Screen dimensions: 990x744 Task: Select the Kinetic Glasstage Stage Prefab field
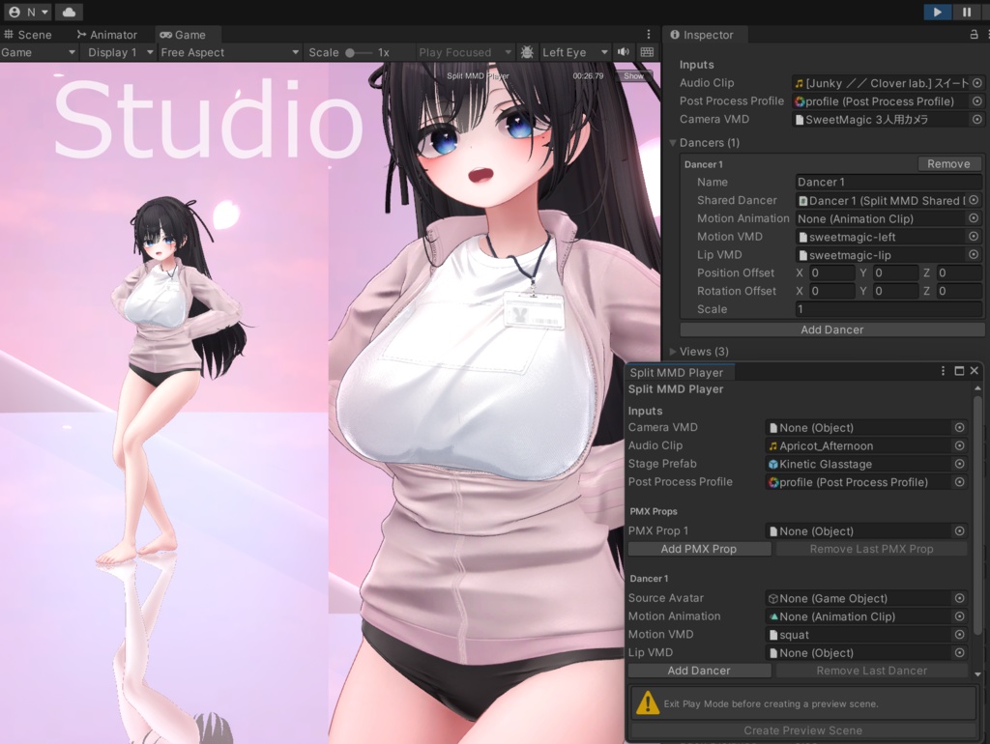(x=865, y=464)
